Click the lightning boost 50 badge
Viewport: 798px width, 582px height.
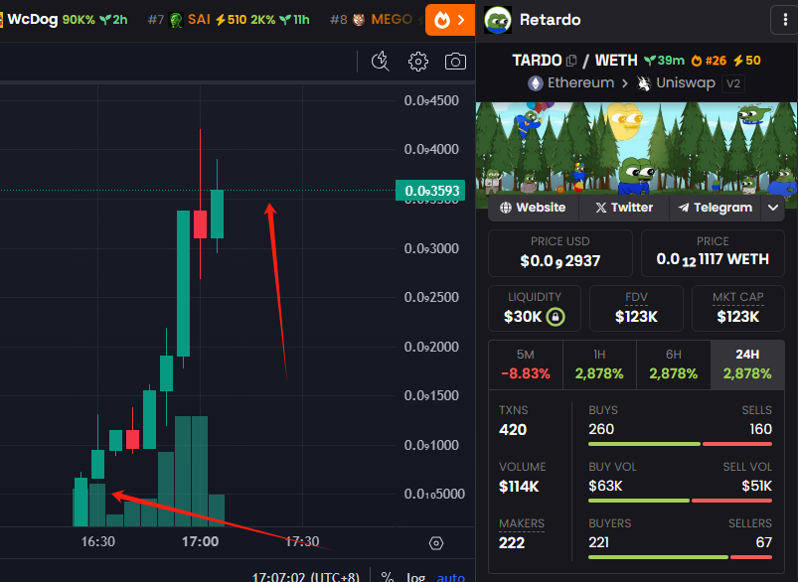pyautogui.click(x=746, y=61)
